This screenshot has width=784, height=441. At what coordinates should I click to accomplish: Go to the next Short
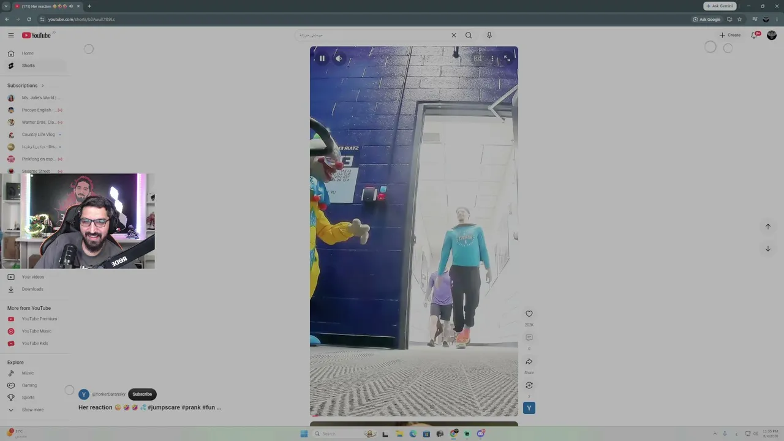click(768, 249)
